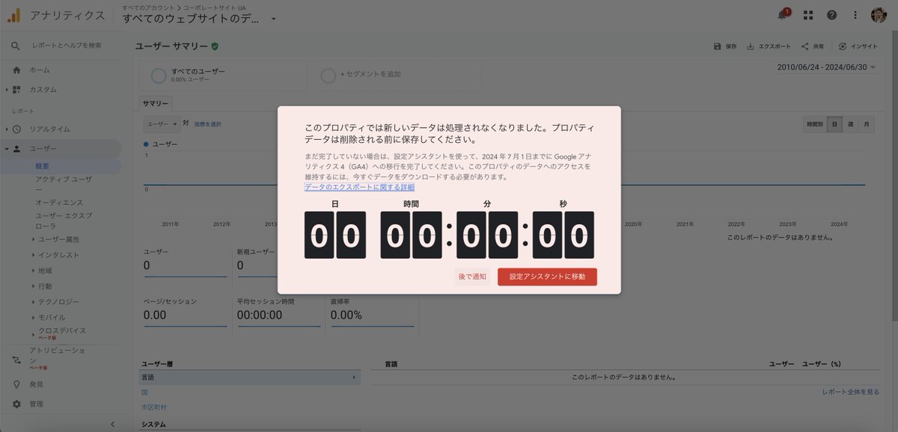Click the 共有 share icon
898x432 pixels.
(x=804, y=46)
